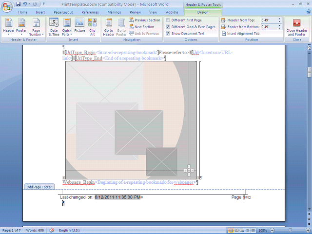Click the next page browse arrow
Viewport: 312px width, 234px height.
point(309,224)
